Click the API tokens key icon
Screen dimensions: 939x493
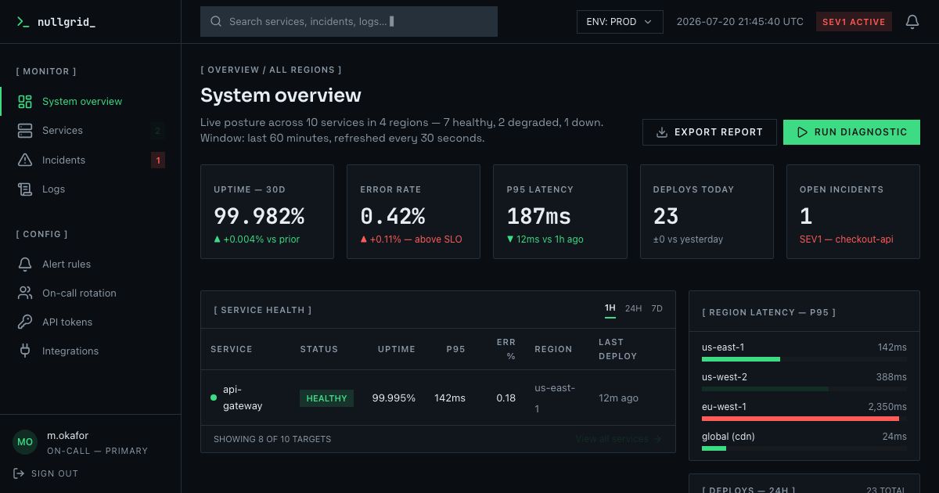pyautogui.click(x=25, y=322)
